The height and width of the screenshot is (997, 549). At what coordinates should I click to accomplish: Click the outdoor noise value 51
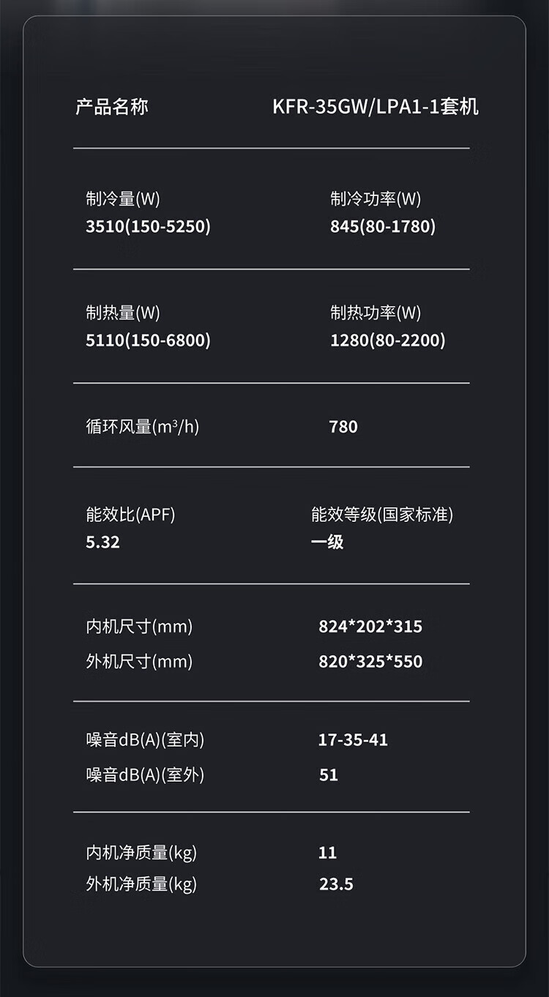click(329, 775)
